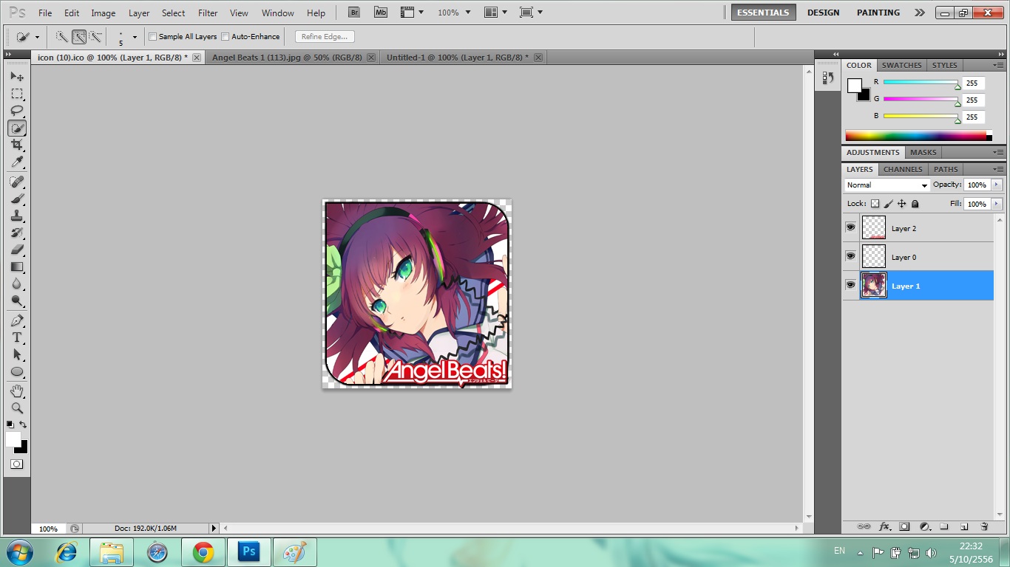Switch to Design workspace
The image size is (1010, 567).
[x=823, y=13]
